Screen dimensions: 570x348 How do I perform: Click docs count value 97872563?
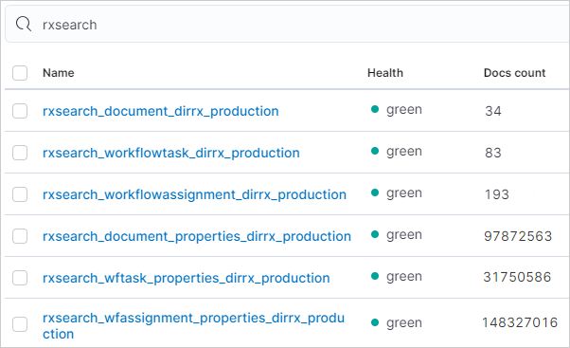click(x=518, y=236)
